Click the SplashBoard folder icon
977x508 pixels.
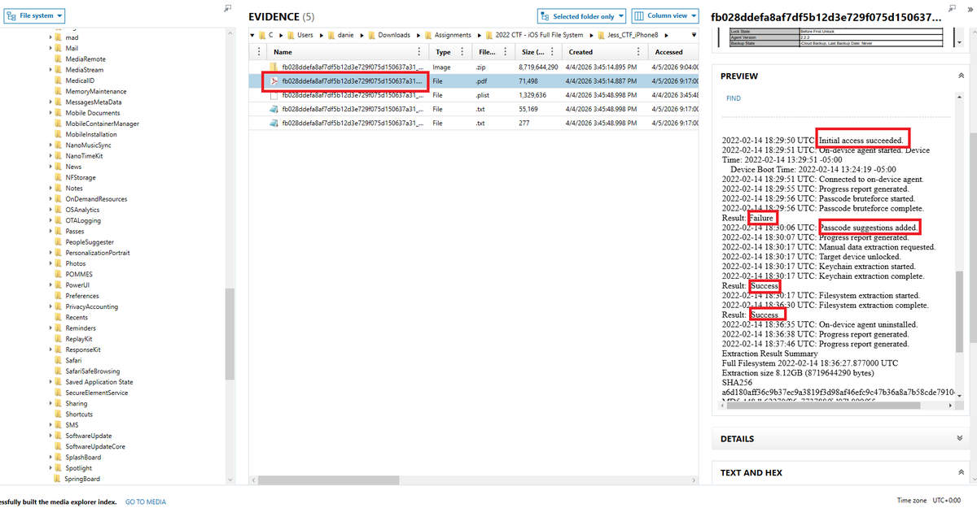pyautogui.click(x=58, y=457)
